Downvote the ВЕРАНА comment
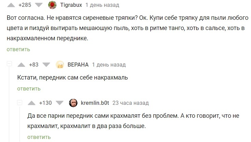 click(47, 65)
